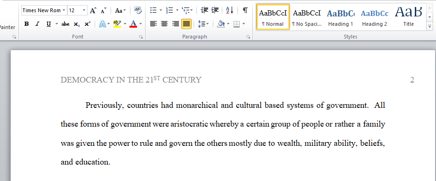
Task: Click the Shading paint bucket icon
Action: pos(221,24)
